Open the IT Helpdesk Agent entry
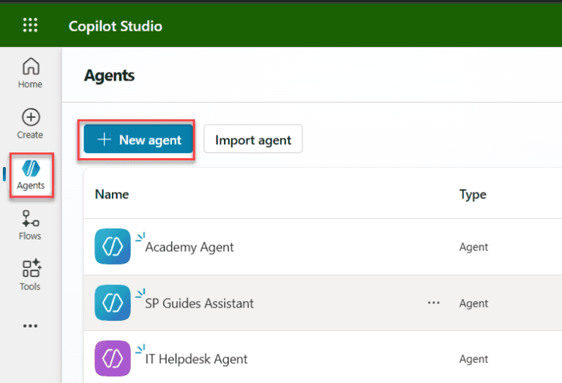Viewport: 562px width, 383px height. point(196,359)
